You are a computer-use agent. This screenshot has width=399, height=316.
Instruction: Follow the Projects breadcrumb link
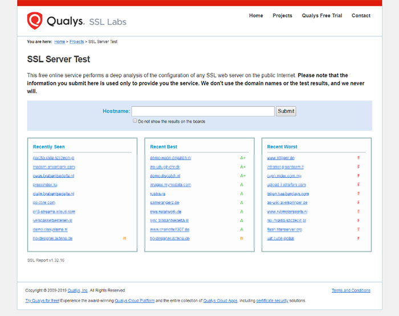click(76, 41)
